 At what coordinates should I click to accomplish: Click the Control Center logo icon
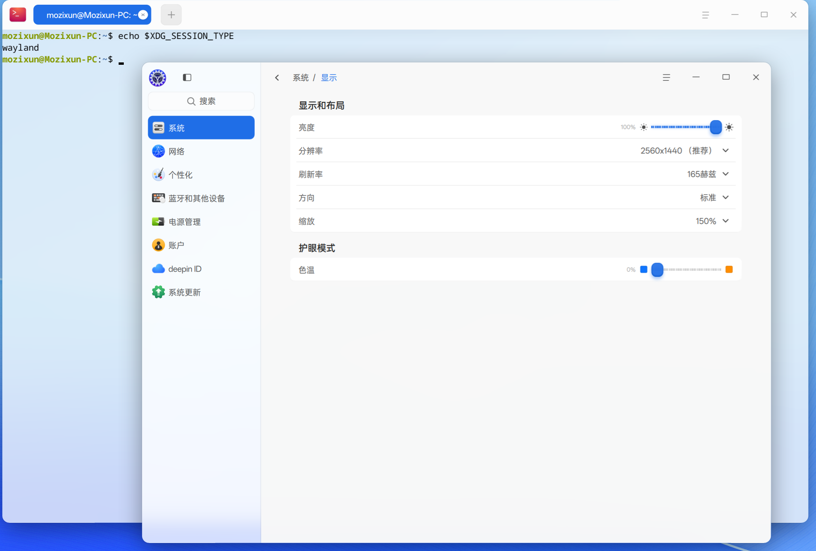pos(158,78)
